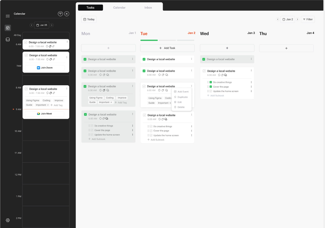Click next arrow beside Jan 2
This screenshot has height=228, width=325.
point(297,19)
